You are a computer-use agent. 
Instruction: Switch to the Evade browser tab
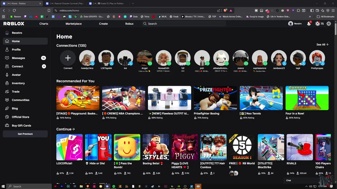pos(108,3)
